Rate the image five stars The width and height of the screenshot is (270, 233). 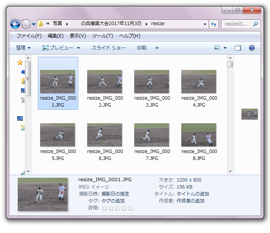130,208
